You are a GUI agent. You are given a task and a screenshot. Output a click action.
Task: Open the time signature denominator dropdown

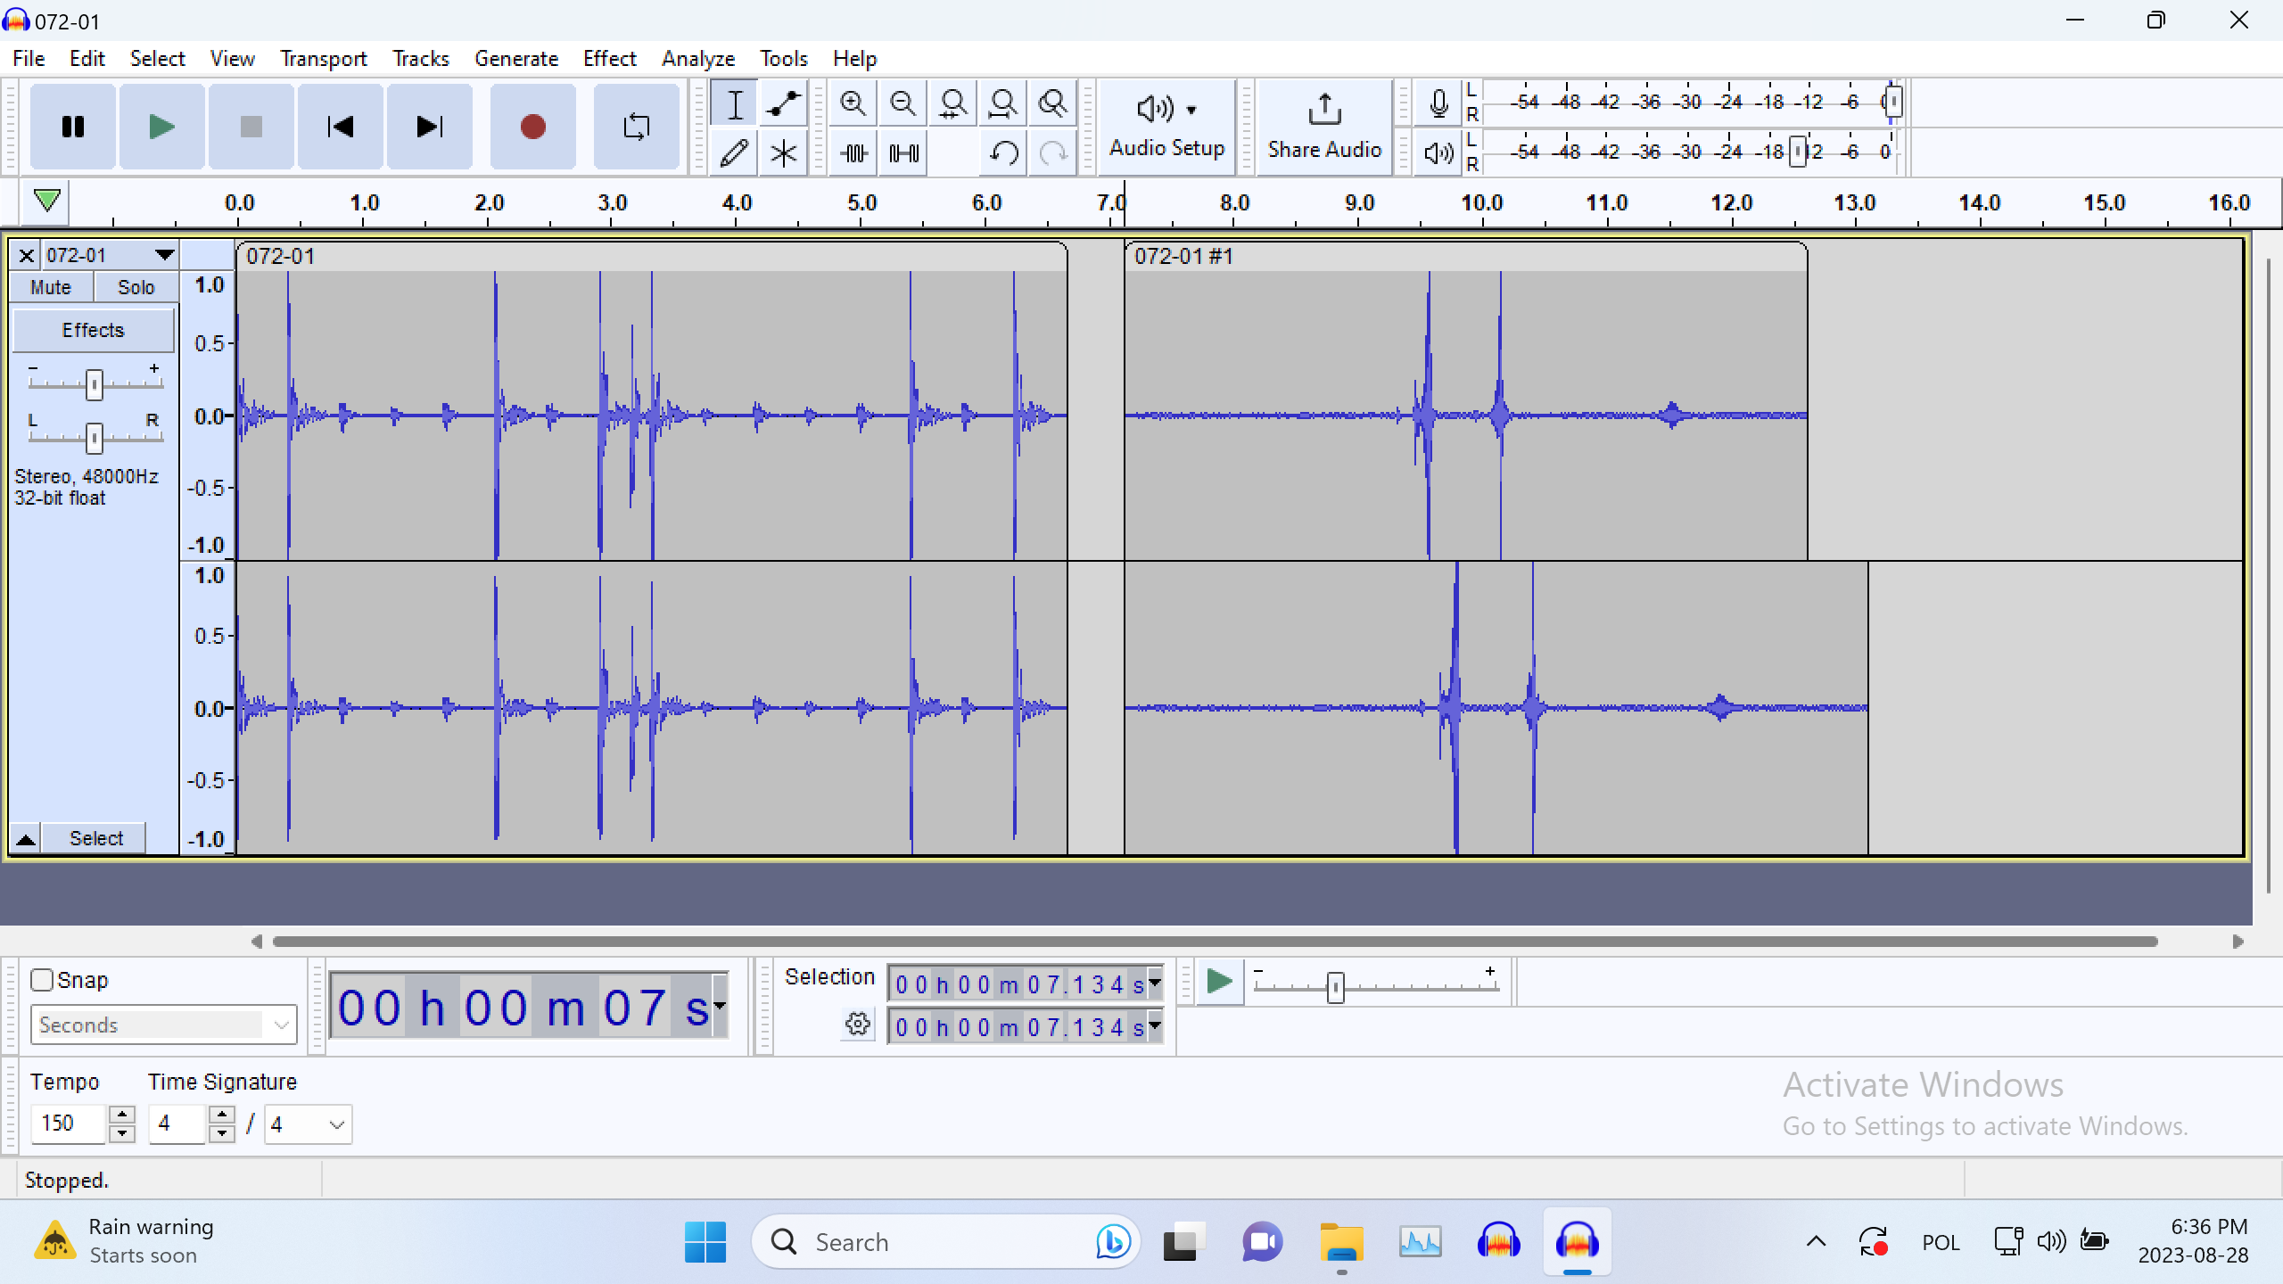click(x=335, y=1124)
